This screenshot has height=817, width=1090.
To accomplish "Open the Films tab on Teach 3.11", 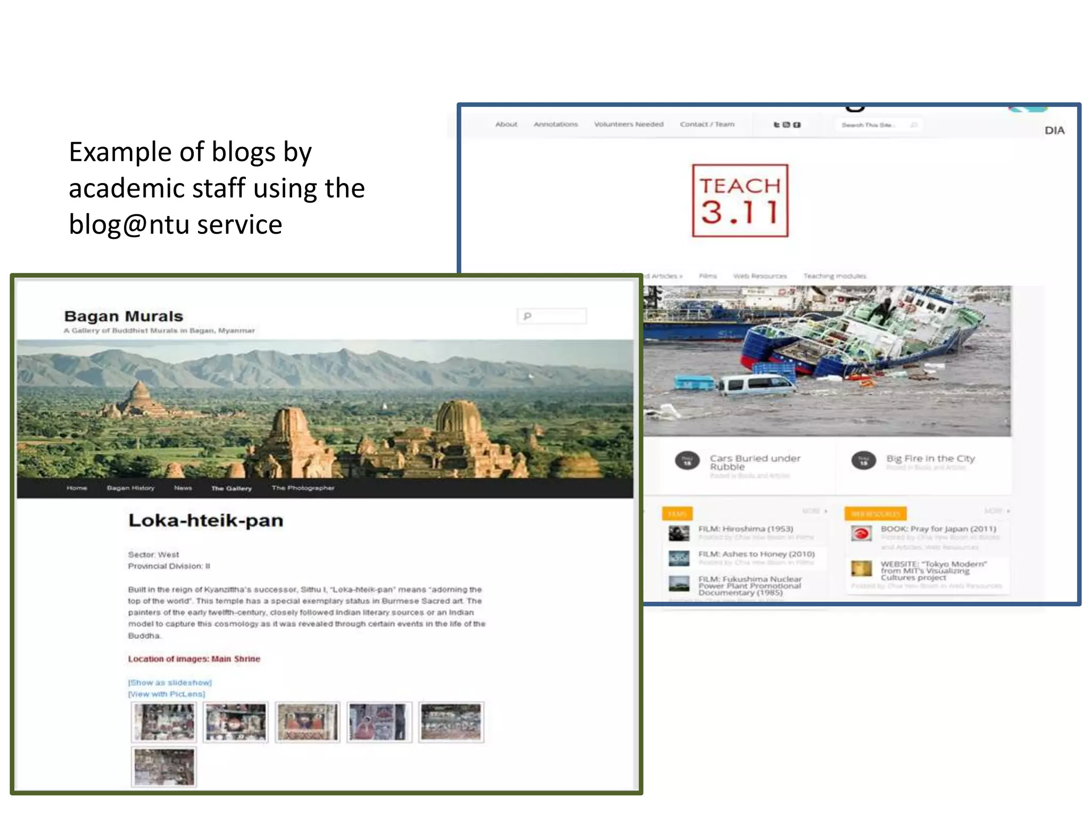I will (x=708, y=276).
